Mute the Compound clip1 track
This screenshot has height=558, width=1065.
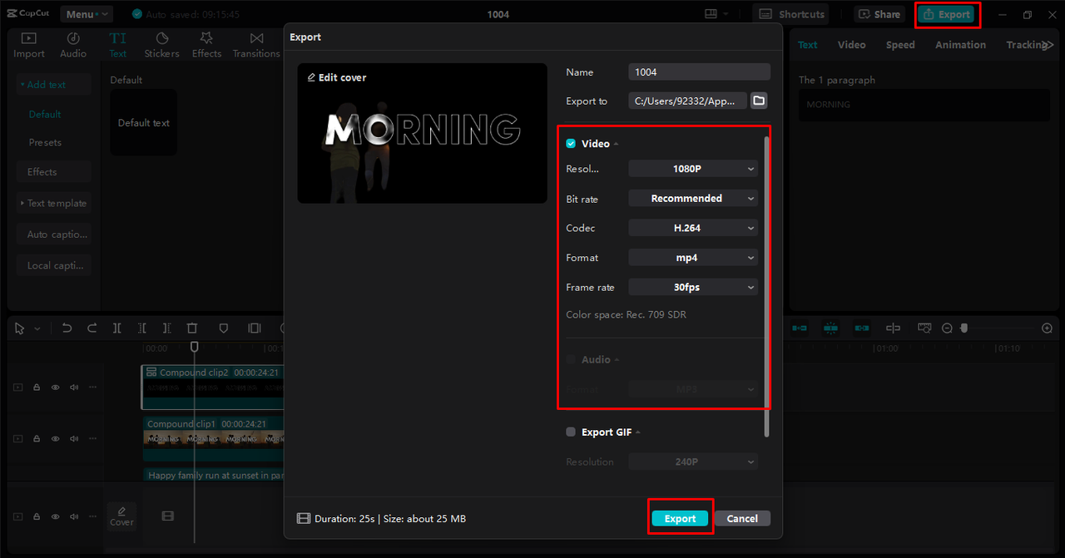(x=74, y=438)
